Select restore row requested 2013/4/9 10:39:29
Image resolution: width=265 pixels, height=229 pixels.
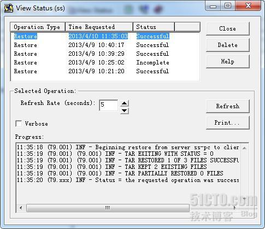(105, 54)
